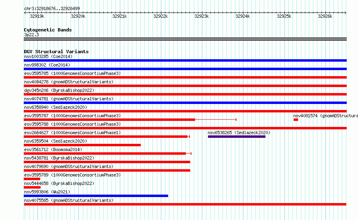
Task: Select the esv3561712 (Boomsma2014) label
Action: (x=53, y=149)
